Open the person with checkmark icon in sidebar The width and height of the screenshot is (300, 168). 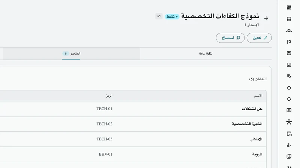point(289,145)
